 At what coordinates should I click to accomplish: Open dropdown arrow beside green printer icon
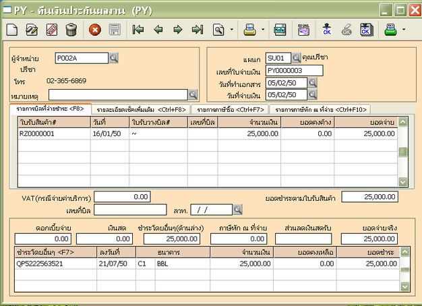[404, 30]
